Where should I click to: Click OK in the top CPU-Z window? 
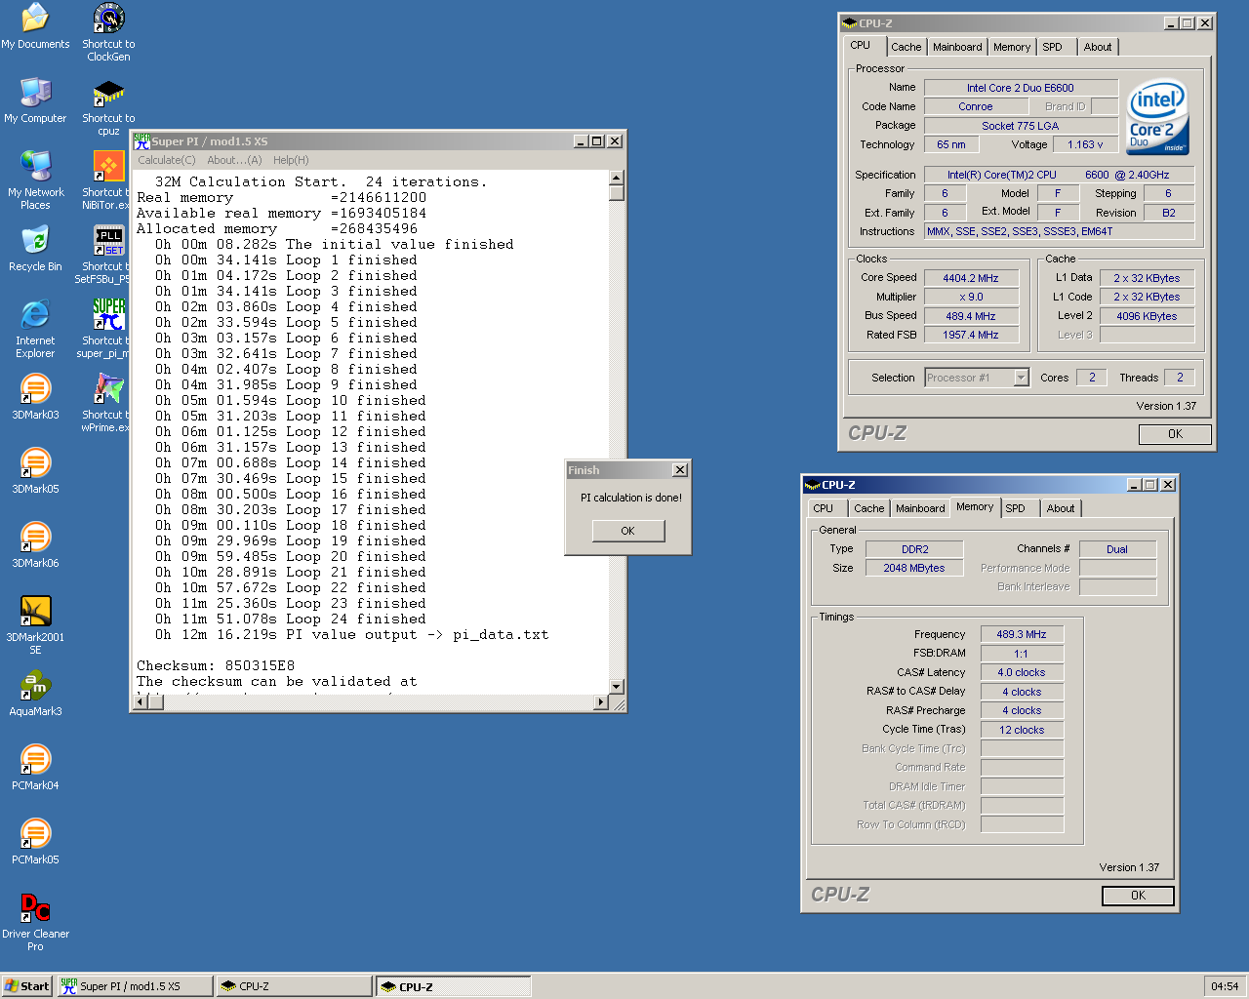point(1175,434)
